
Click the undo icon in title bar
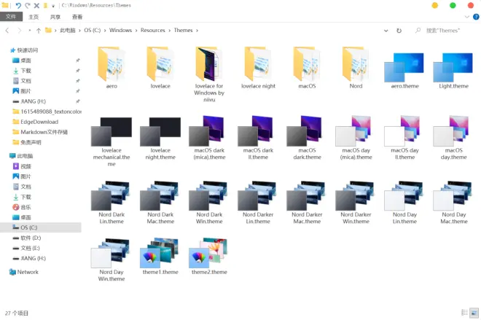(x=18, y=5)
